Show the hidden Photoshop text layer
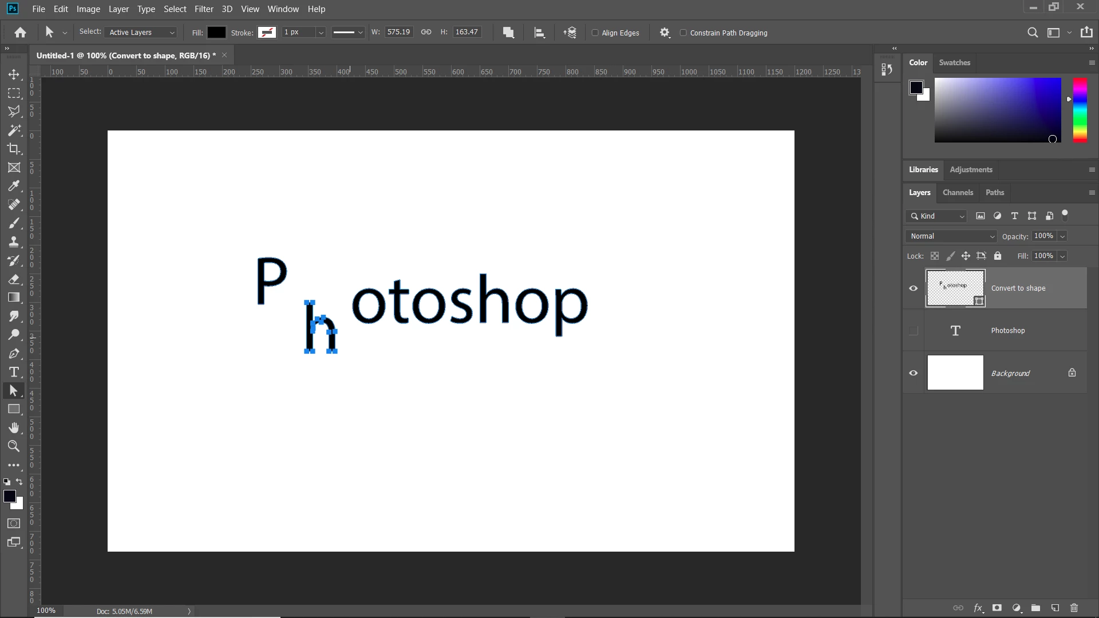The height and width of the screenshot is (618, 1099). [914, 331]
